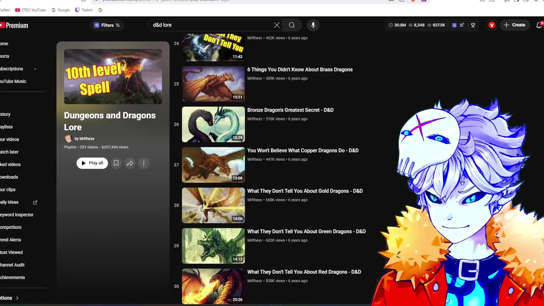Open Playlists in the sidebar
544x306 pixels.
pyautogui.click(x=6, y=127)
